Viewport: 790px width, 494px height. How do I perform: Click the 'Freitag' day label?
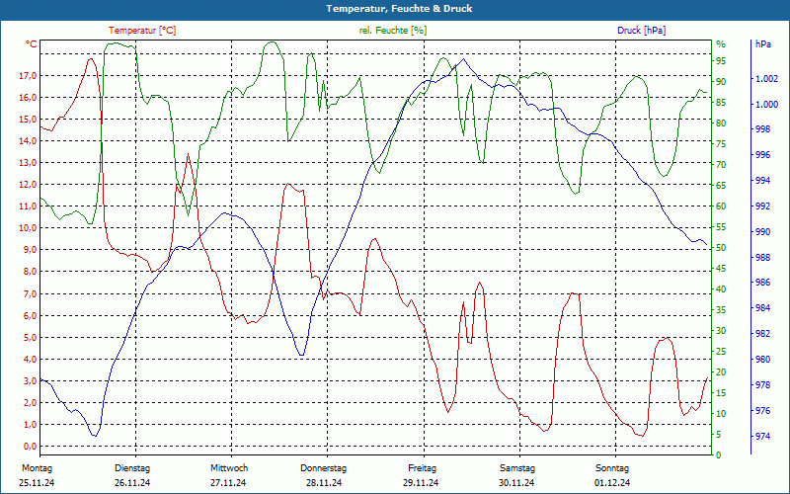(423, 468)
